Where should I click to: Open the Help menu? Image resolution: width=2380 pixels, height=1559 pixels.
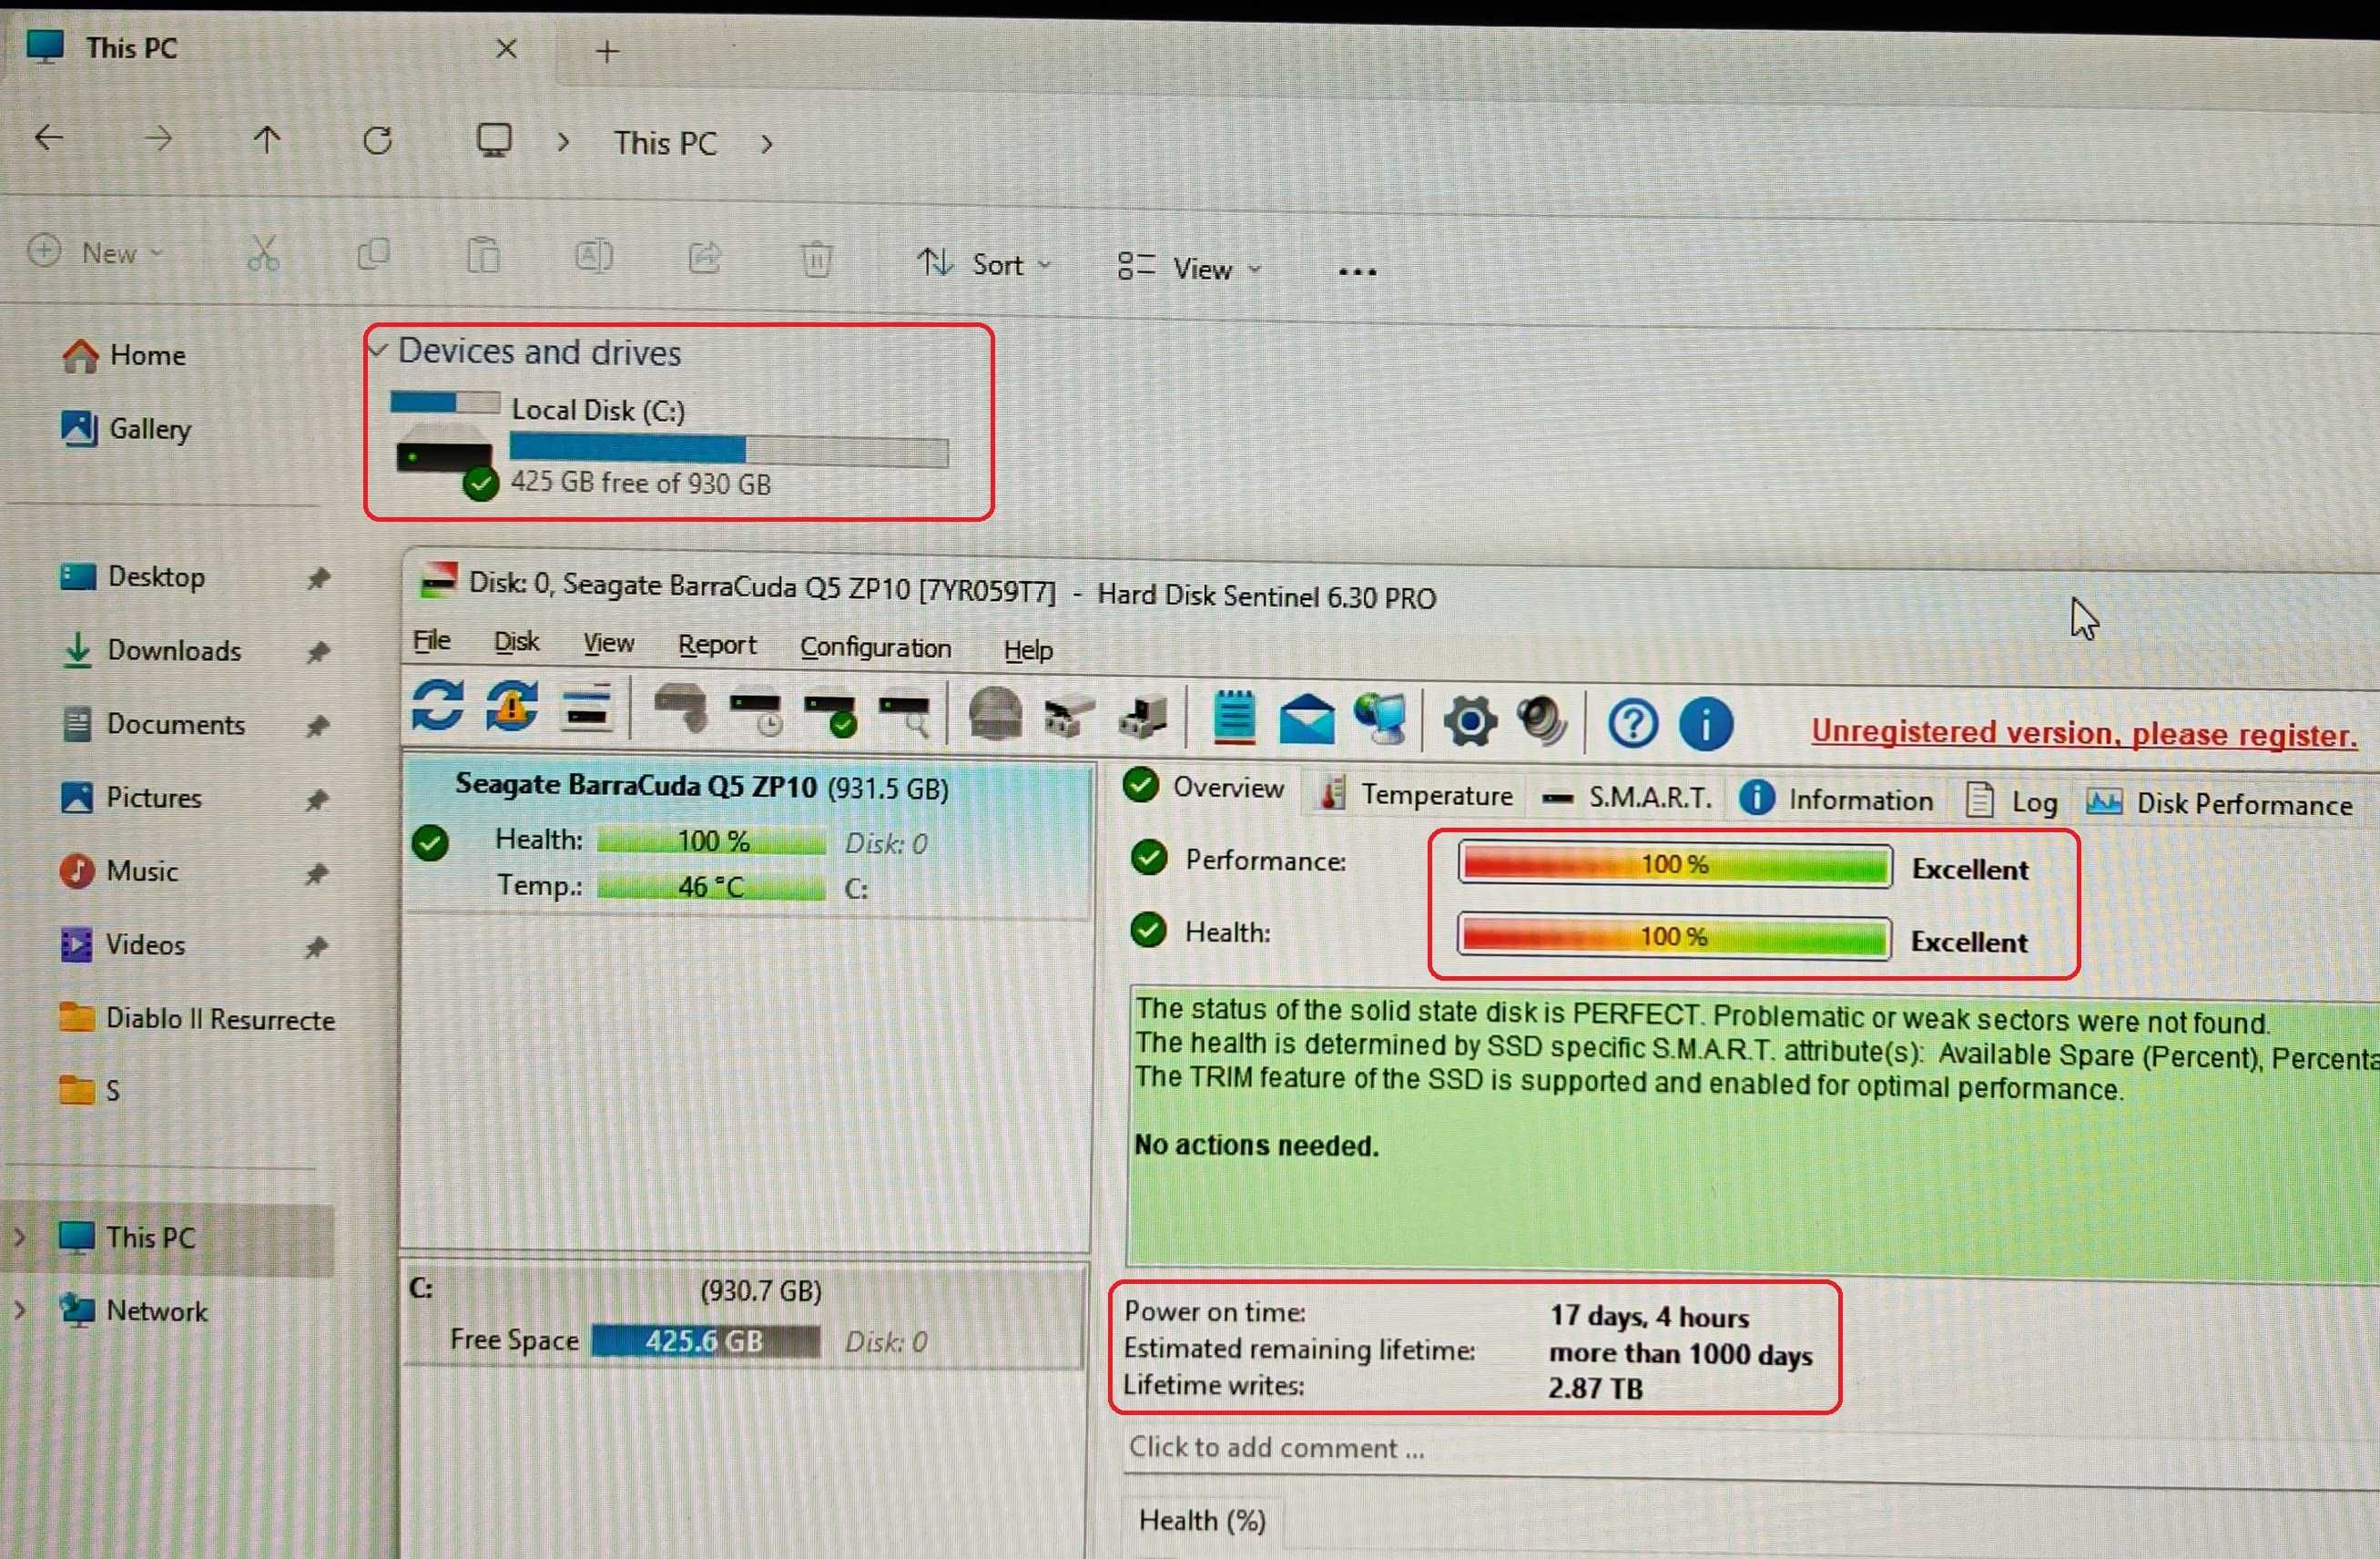(1028, 651)
